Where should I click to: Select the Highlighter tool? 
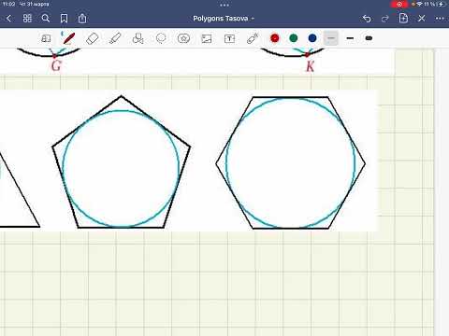click(x=115, y=38)
